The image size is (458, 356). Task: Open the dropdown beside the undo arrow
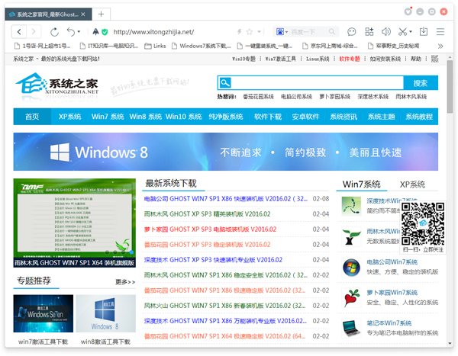(x=79, y=32)
